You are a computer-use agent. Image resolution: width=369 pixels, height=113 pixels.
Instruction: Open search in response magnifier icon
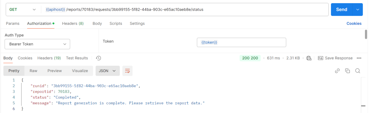coord(357,71)
